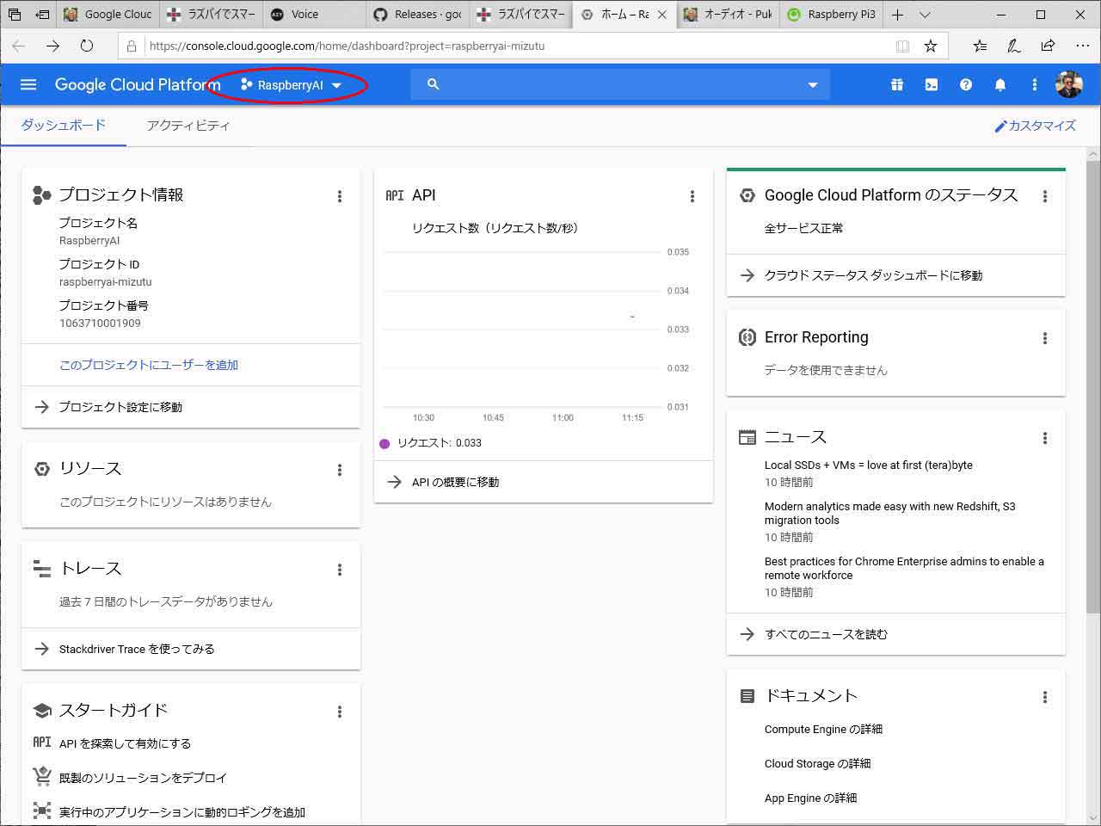Add page to favorites with star icon
This screenshot has width=1101, height=826.
click(930, 46)
